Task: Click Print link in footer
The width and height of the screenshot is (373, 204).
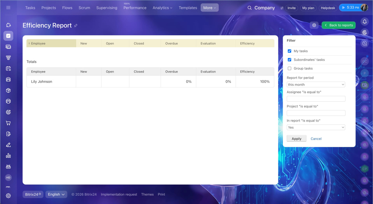Action: point(161,194)
